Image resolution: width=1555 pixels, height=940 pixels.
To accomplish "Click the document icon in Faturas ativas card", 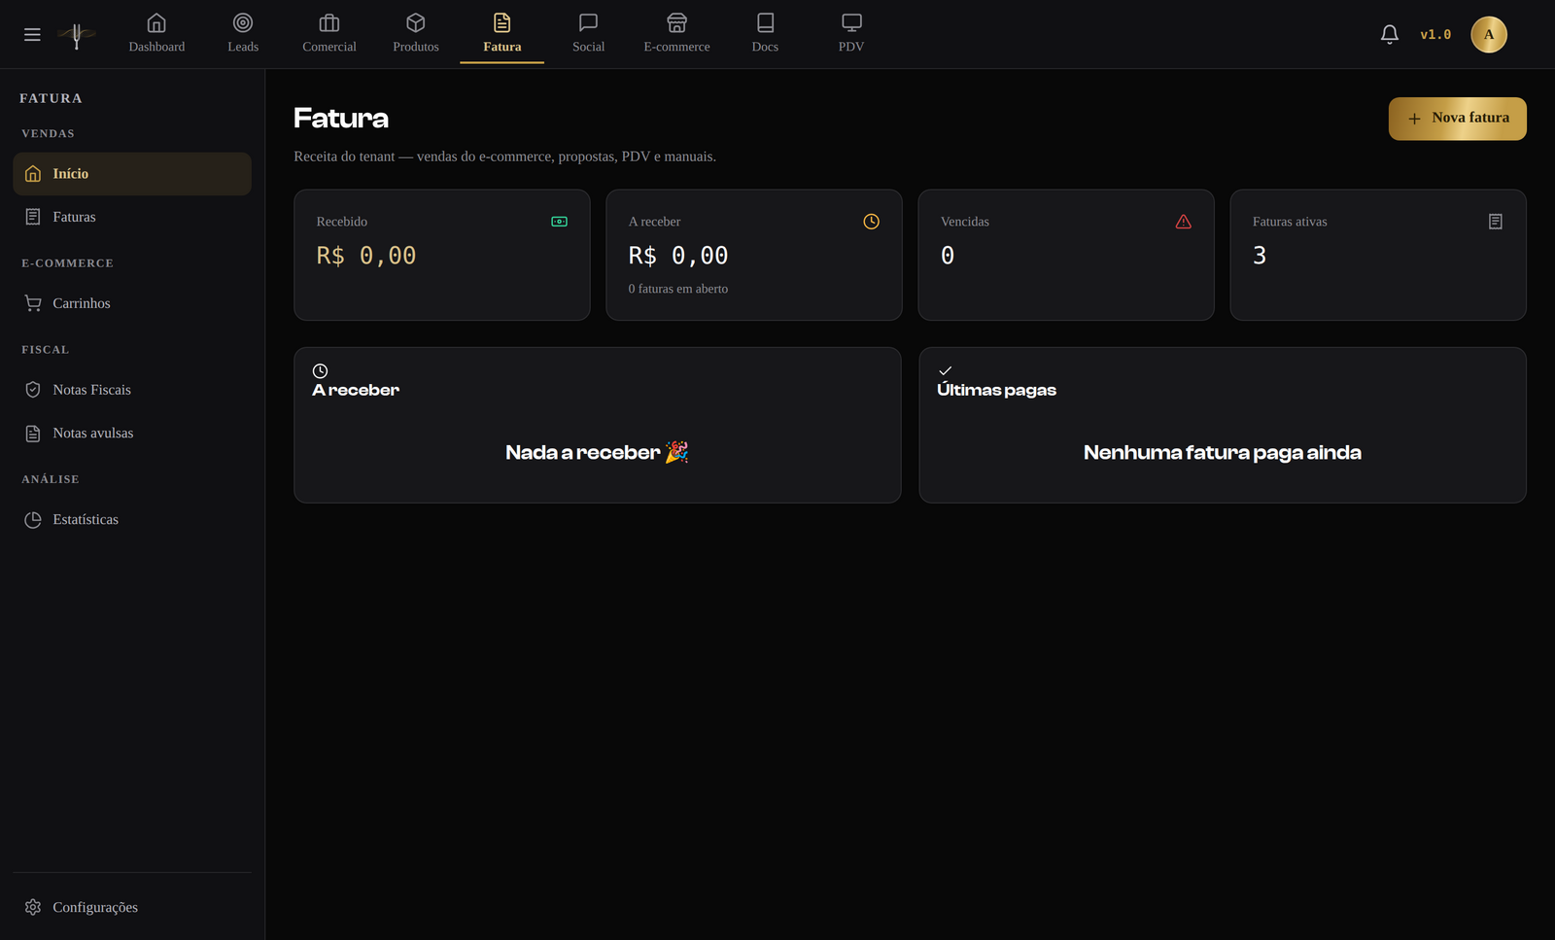I will click(1496, 222).
